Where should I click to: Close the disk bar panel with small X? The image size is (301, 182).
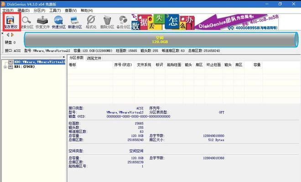pyautogui.click(x=2, y=33)
